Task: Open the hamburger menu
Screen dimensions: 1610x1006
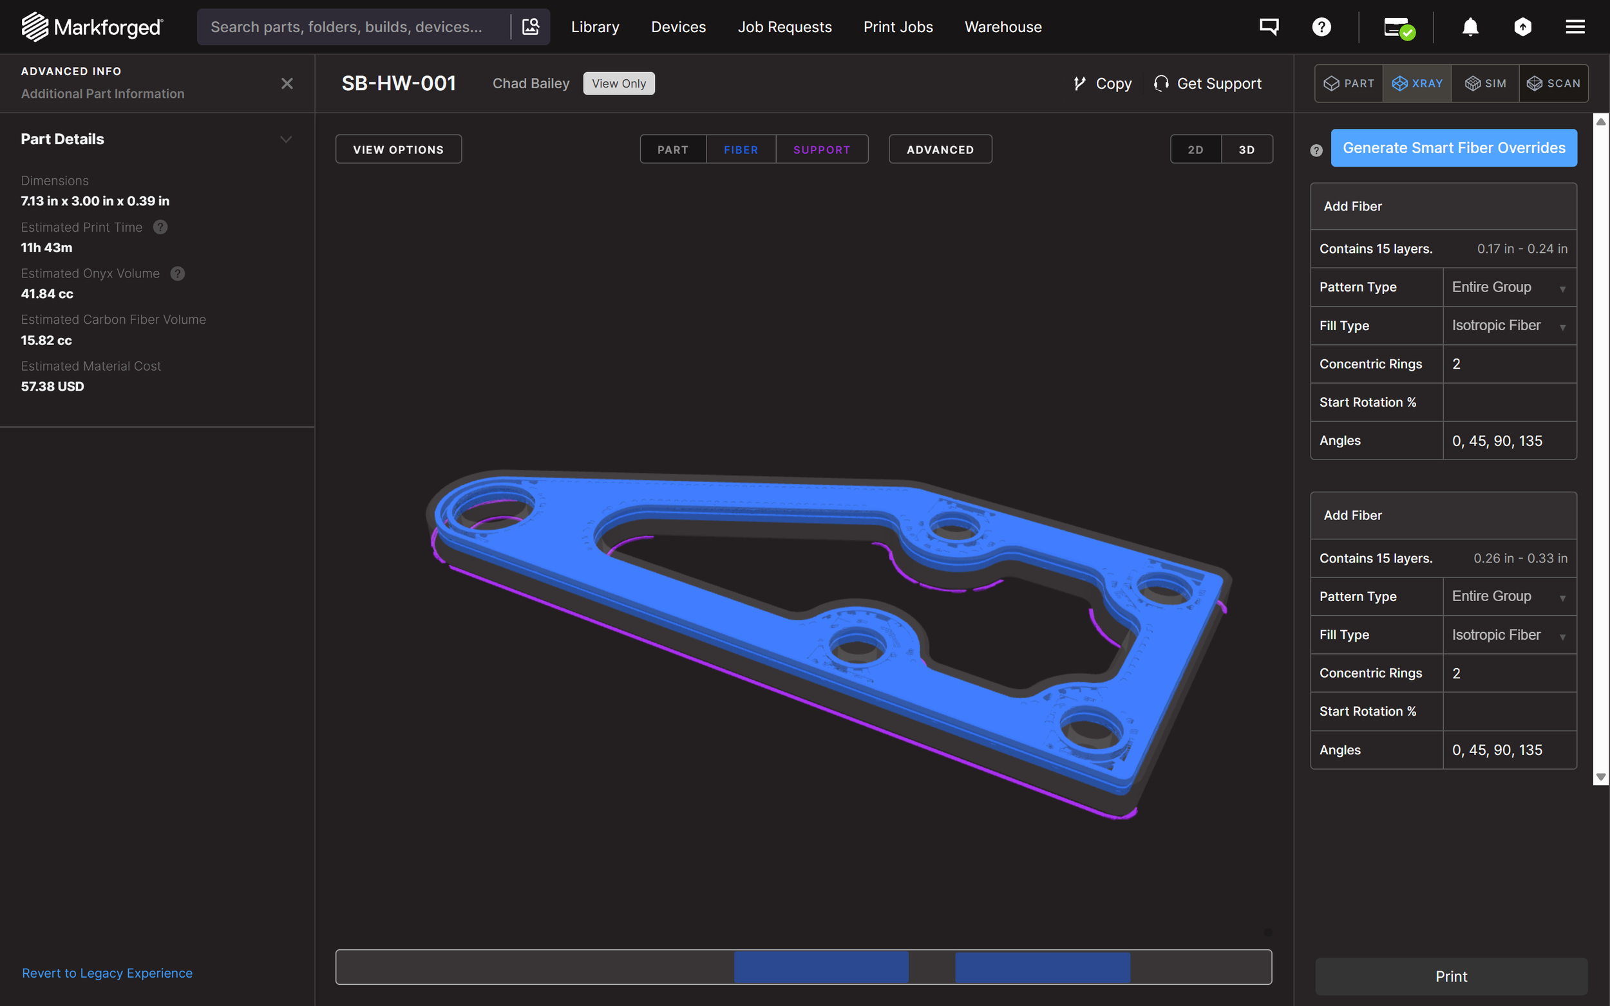Action: 1575,26
